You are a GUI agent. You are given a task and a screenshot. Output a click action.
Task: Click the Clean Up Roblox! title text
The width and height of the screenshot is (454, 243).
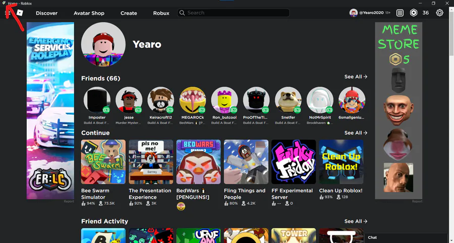341,191
